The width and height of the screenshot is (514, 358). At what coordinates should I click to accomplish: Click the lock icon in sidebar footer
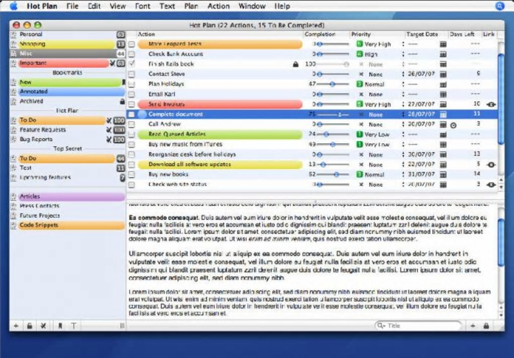(x=30, y=326)
